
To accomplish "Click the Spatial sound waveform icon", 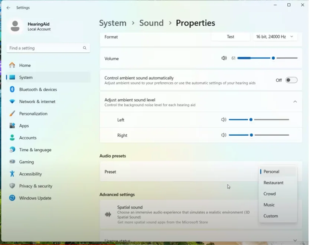I will (x=108, y=215).
